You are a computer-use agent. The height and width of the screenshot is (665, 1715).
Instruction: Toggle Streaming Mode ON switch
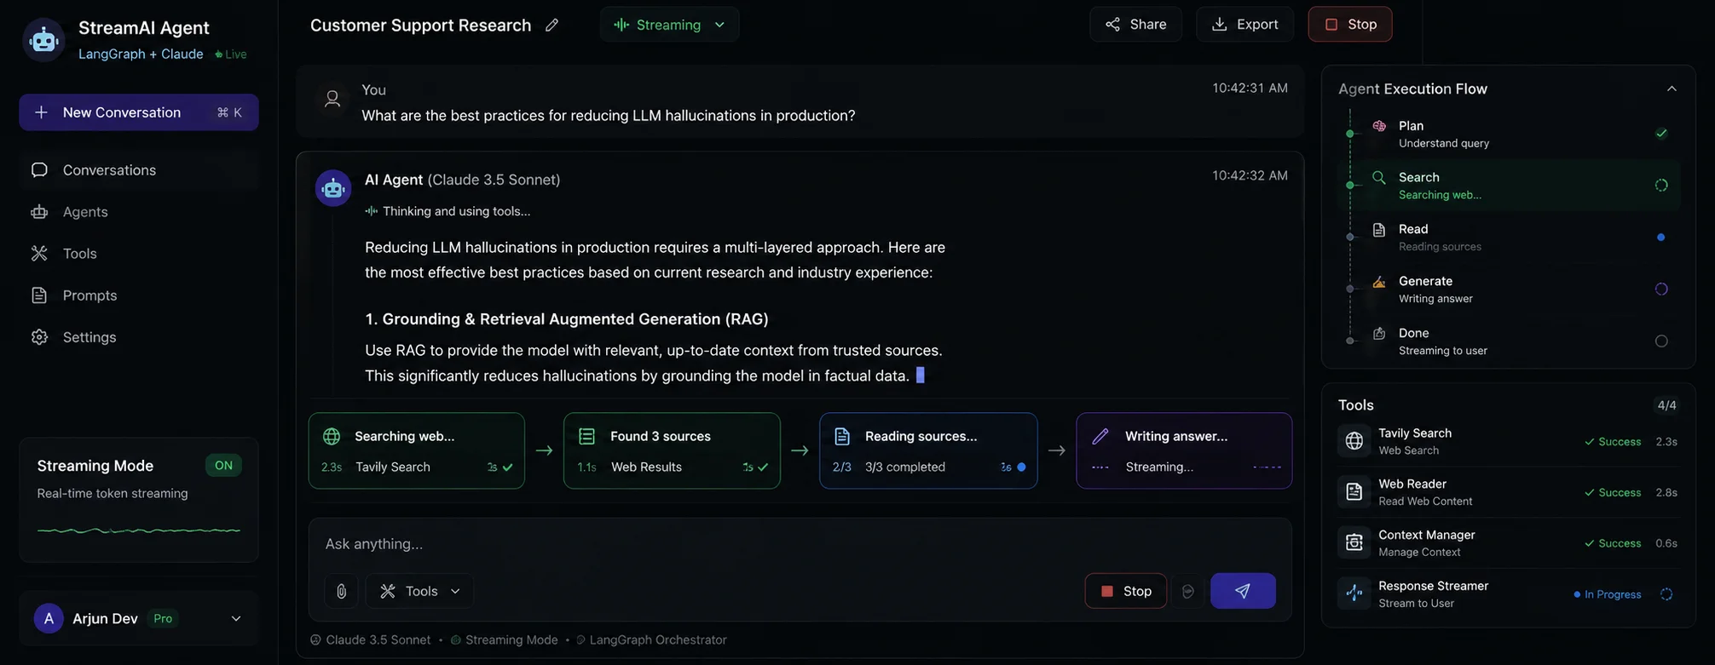click(223, 466)
